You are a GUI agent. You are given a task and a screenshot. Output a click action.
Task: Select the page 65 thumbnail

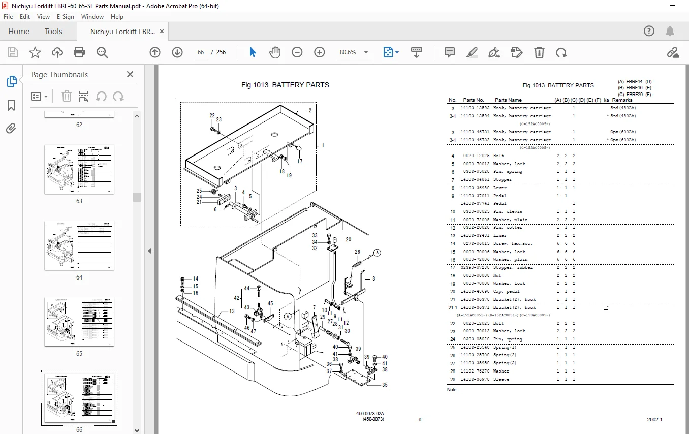[x=79, y=322]
